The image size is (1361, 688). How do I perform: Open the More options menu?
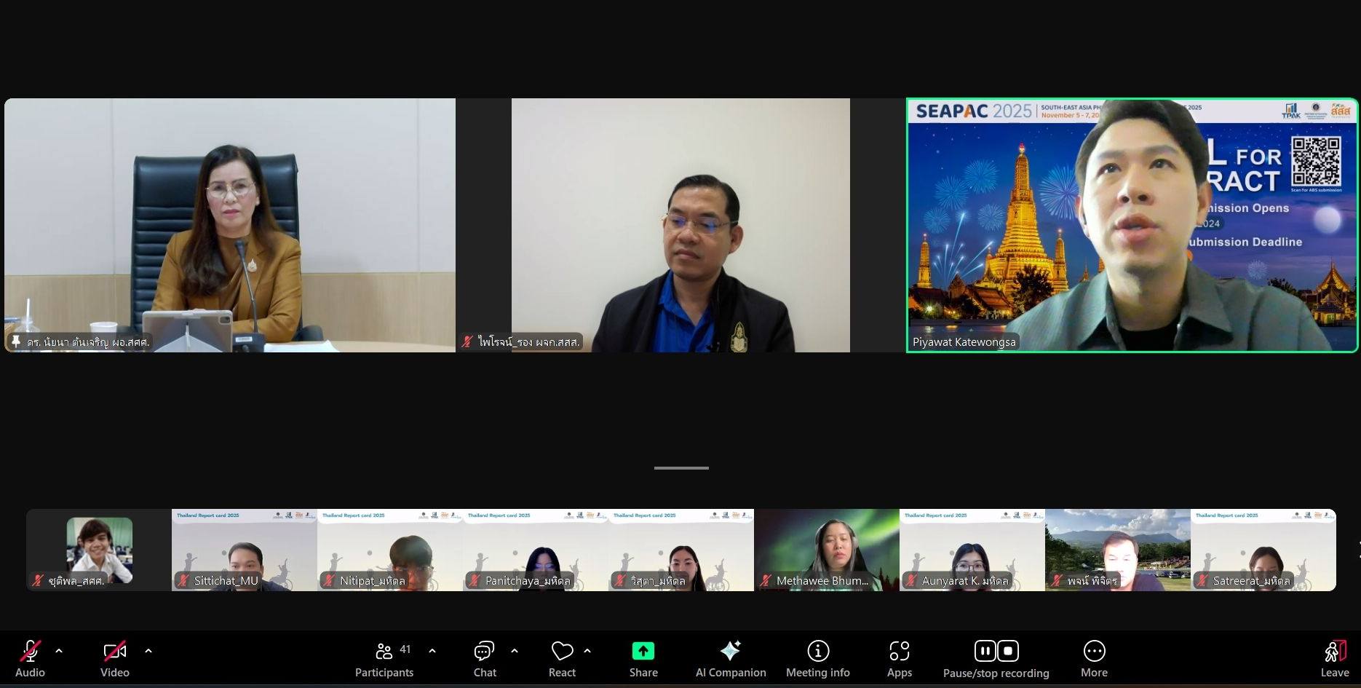(x=1094, y=659)
